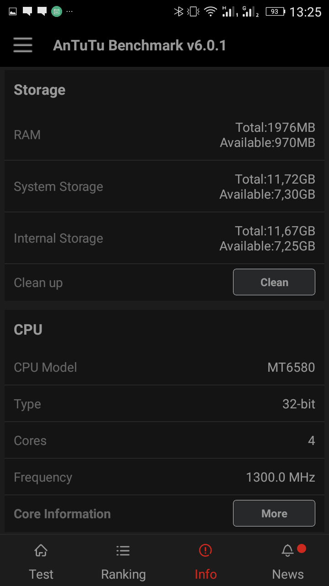Open the hamburger navigation menu
Viewport: 329px width, 586px height.
(x=23, y=45)
